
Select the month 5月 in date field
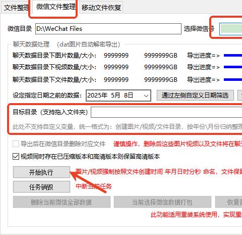pos(115,96)
